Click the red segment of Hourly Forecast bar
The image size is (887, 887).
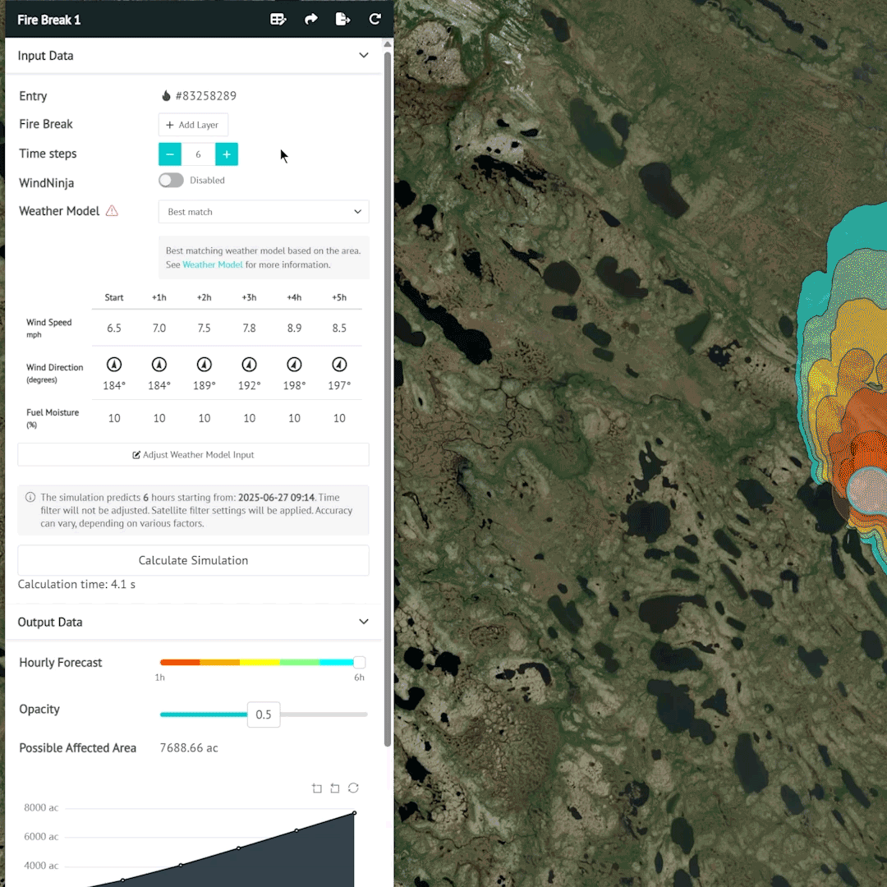(180, 663)
